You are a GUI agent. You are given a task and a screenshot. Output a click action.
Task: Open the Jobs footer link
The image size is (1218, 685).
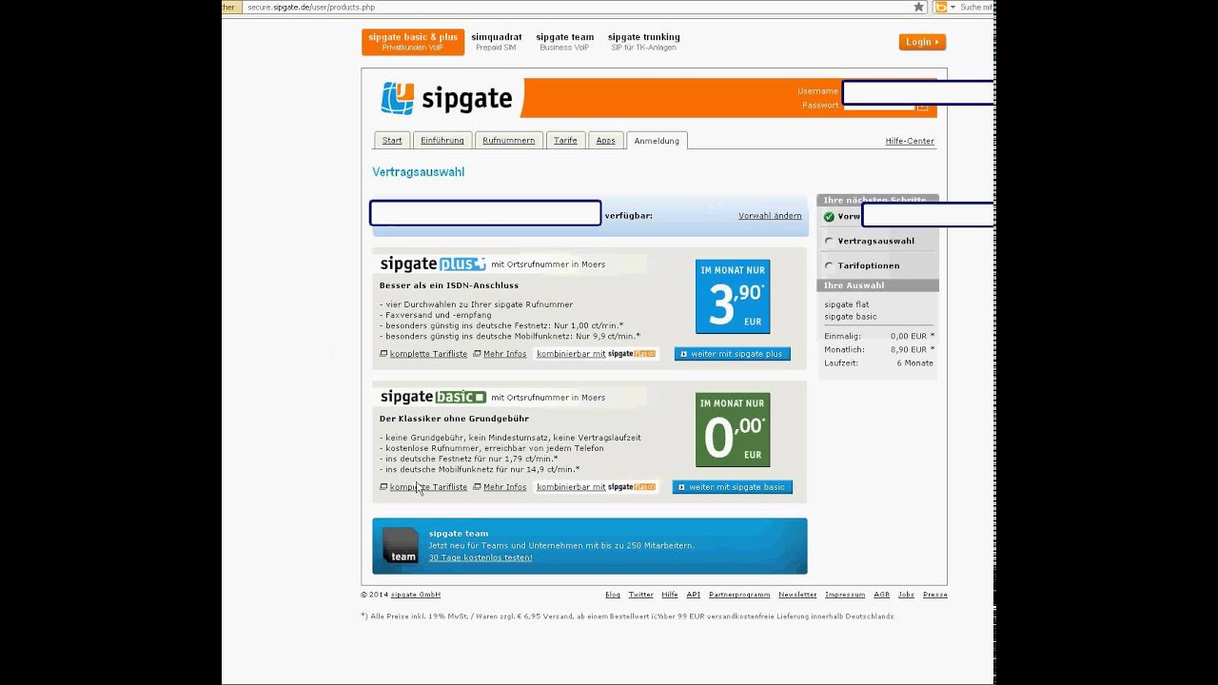click(907, 595)
